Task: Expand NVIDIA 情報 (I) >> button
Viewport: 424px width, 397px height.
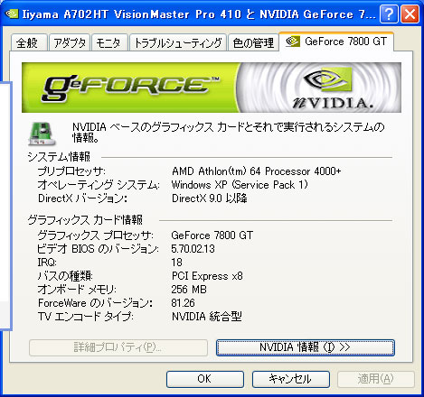Action: (305, 347)
